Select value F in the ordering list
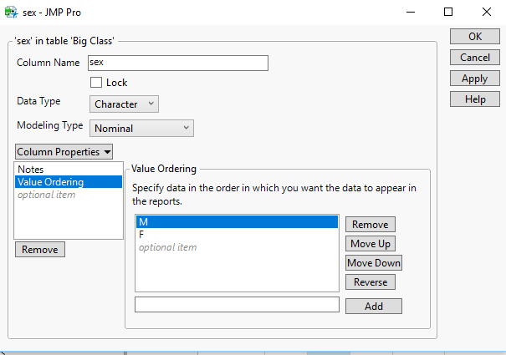 [237, 235]
